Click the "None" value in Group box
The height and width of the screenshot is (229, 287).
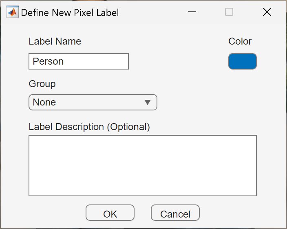pyautogui.click(x=44, y=102)
